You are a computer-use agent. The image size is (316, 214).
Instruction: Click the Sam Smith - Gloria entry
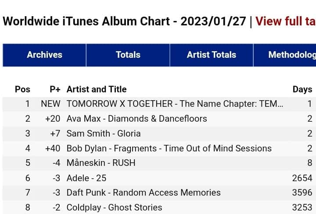click(104, 133)
